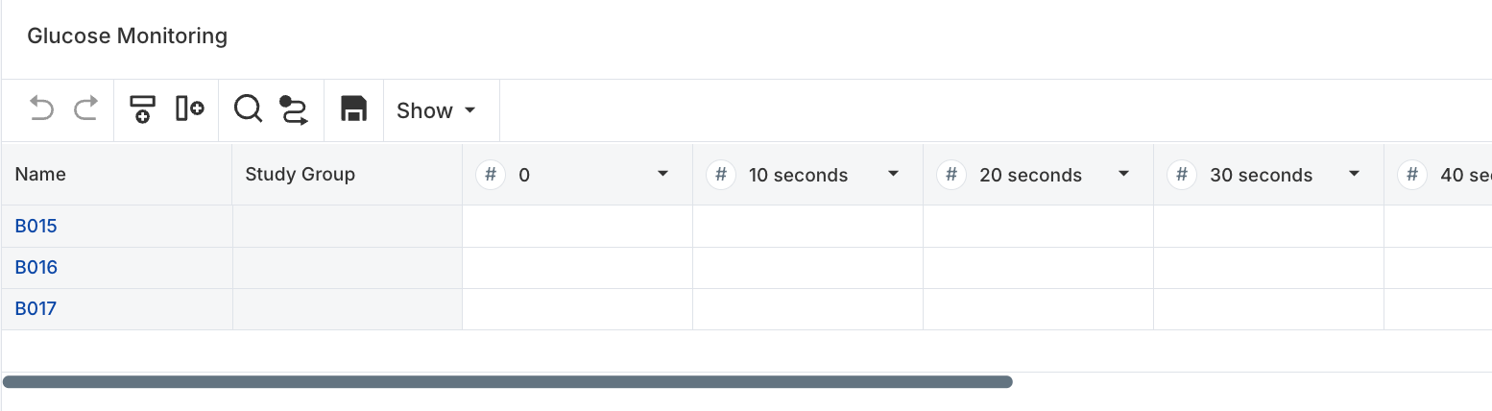Click the horizontal scrollbar thumb

[x=507, y=382]
